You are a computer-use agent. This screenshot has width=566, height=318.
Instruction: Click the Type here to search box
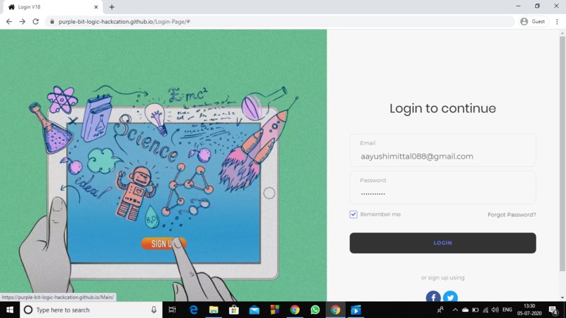coord(91,310)
